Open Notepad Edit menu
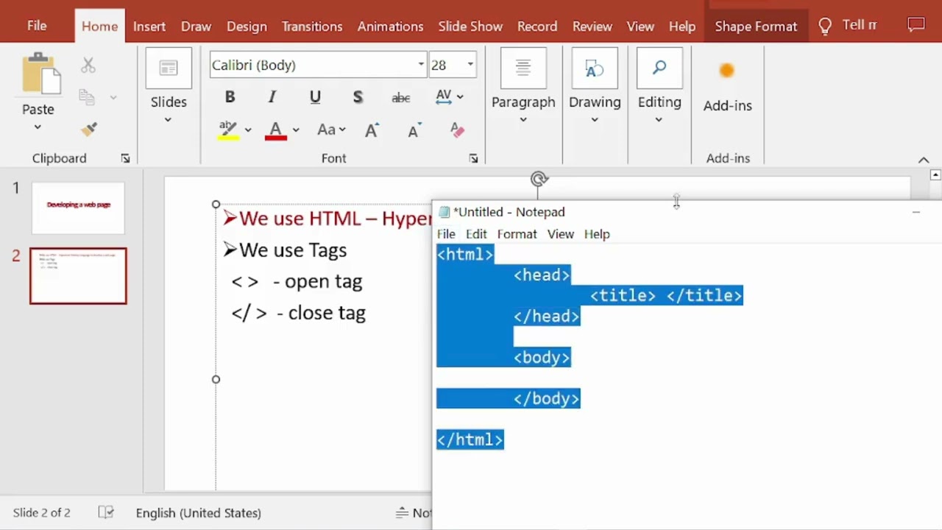Viewport: 942px width, 530px height. click(x=476, y=234)
